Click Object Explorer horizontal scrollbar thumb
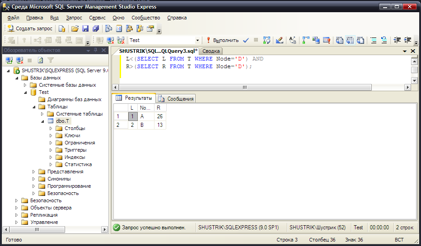Screen dimensions: 421x246 tap(37, 230)
